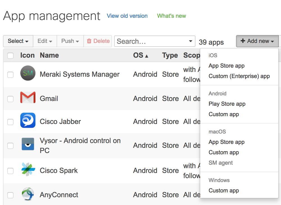The height and width of the screenshot is (205, 281).
Task: Open View old version link
Action: [x=127, y=16]
